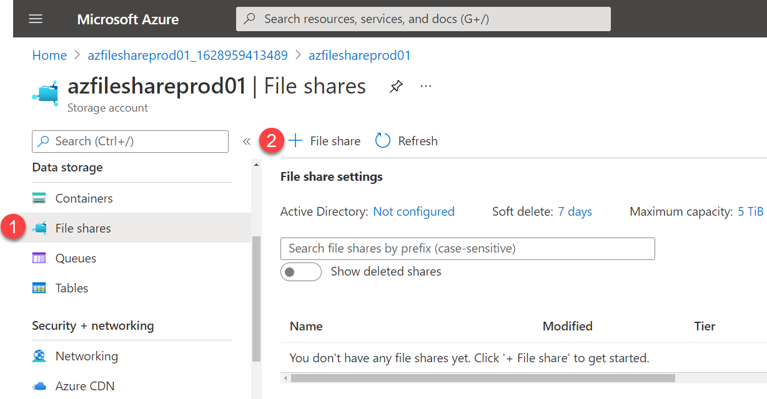
Task: Sort by Tier column header
Action: click(705, 326)
